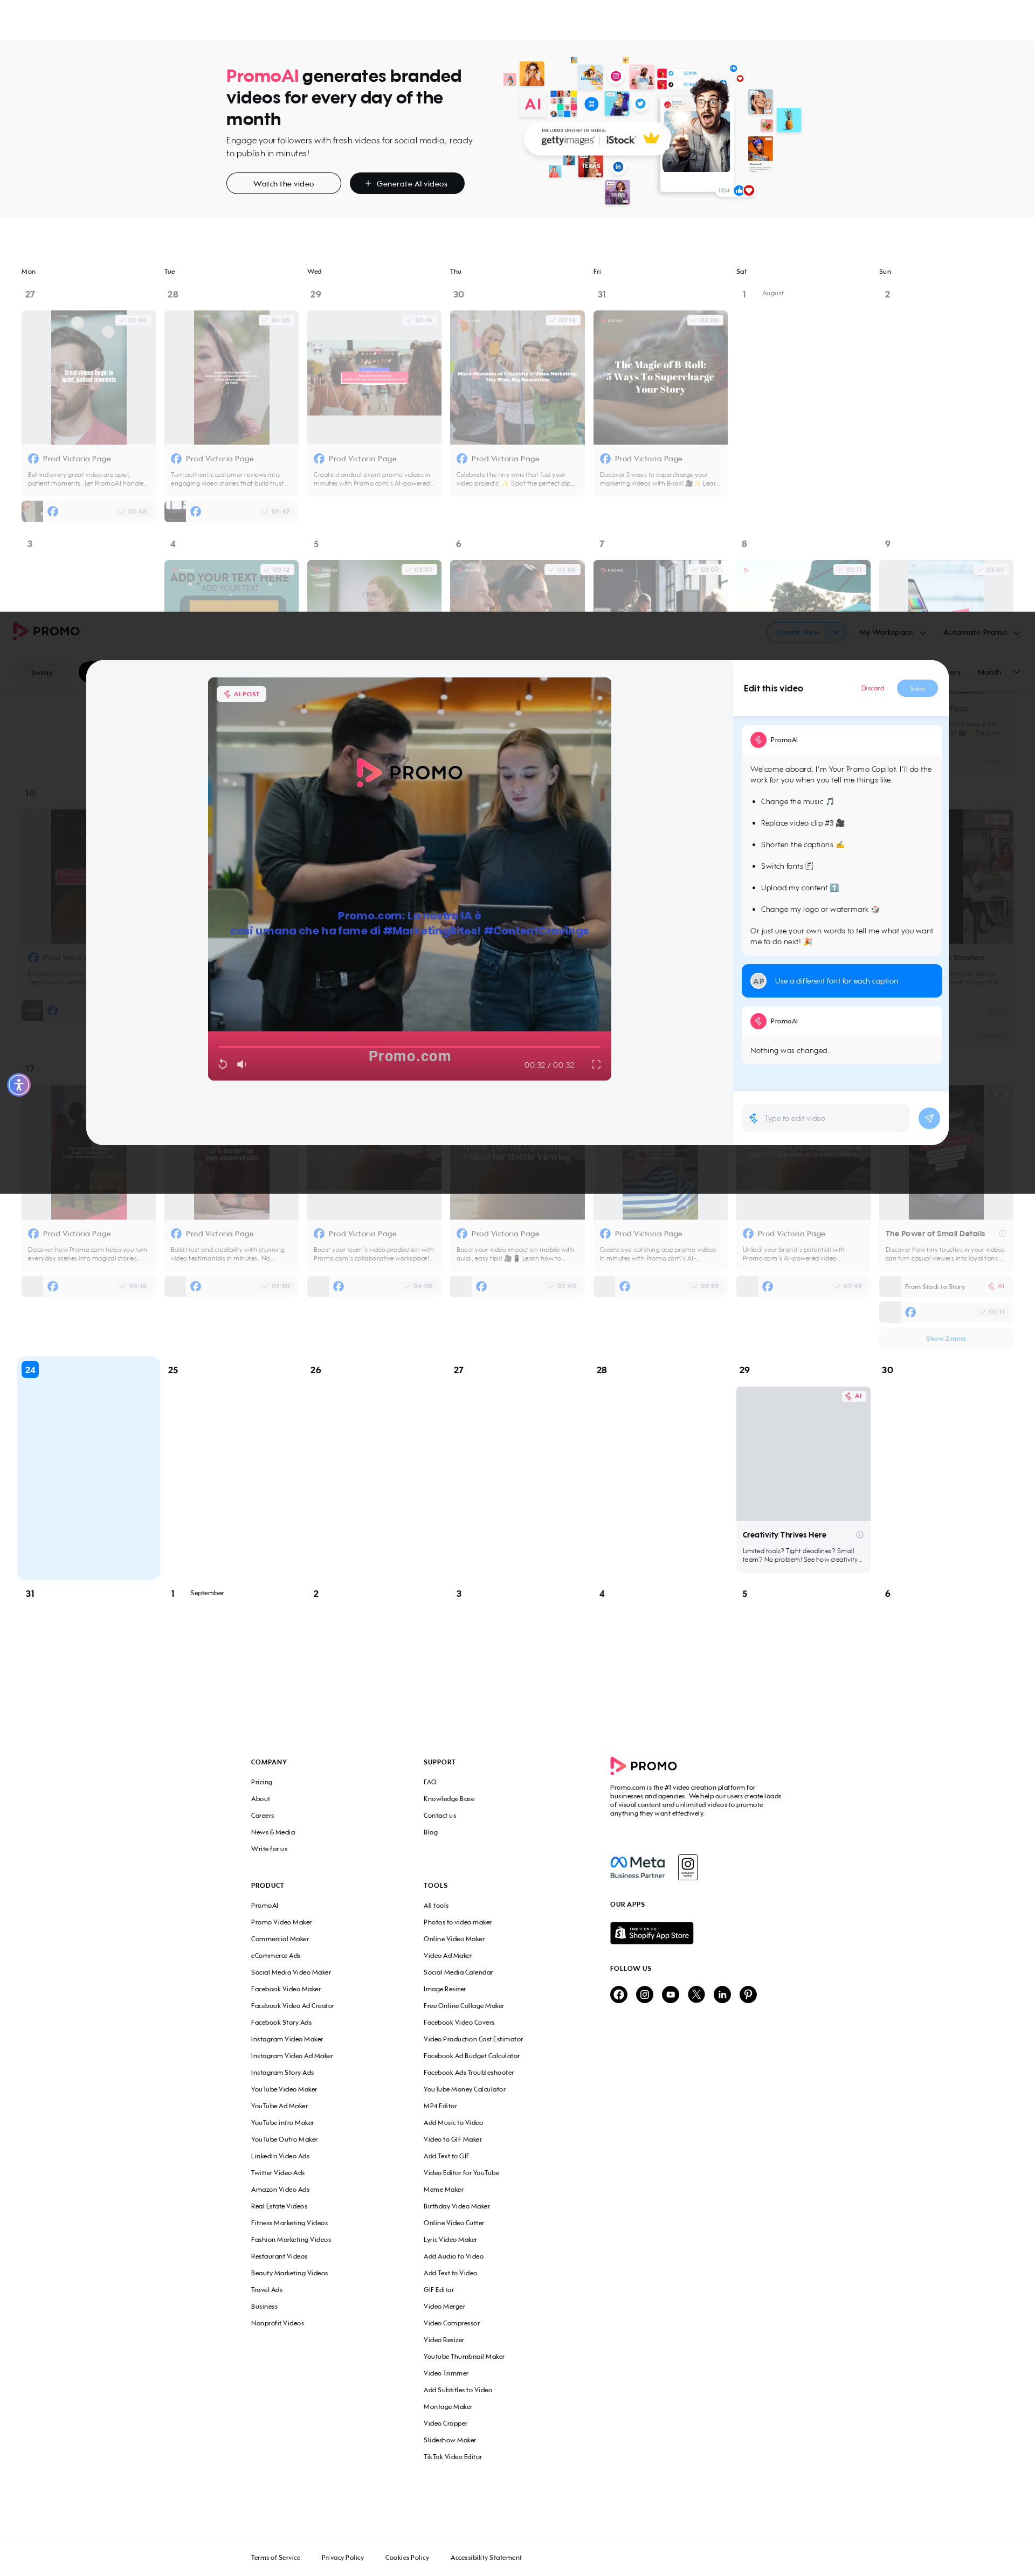Open the video in fullscreen

[x=596, y=1064]
